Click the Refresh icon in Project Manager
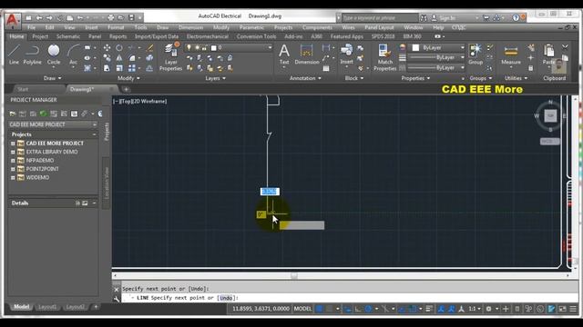583x327 pixels. pyautogui.click(x=43, y=114)
